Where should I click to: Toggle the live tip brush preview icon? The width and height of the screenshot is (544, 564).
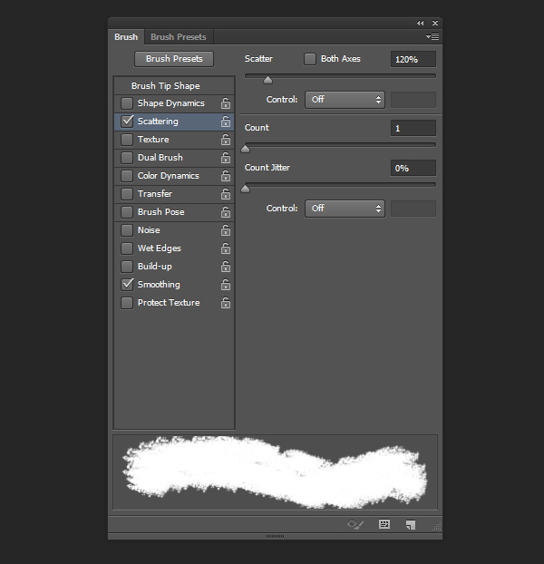(355, 524)
